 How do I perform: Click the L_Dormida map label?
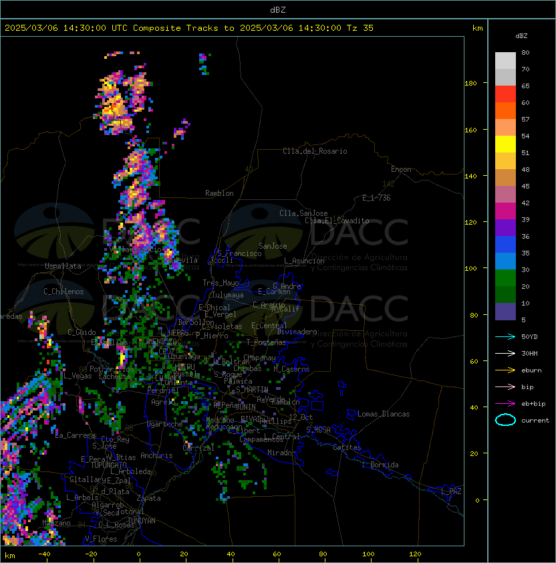click(380, 465)
